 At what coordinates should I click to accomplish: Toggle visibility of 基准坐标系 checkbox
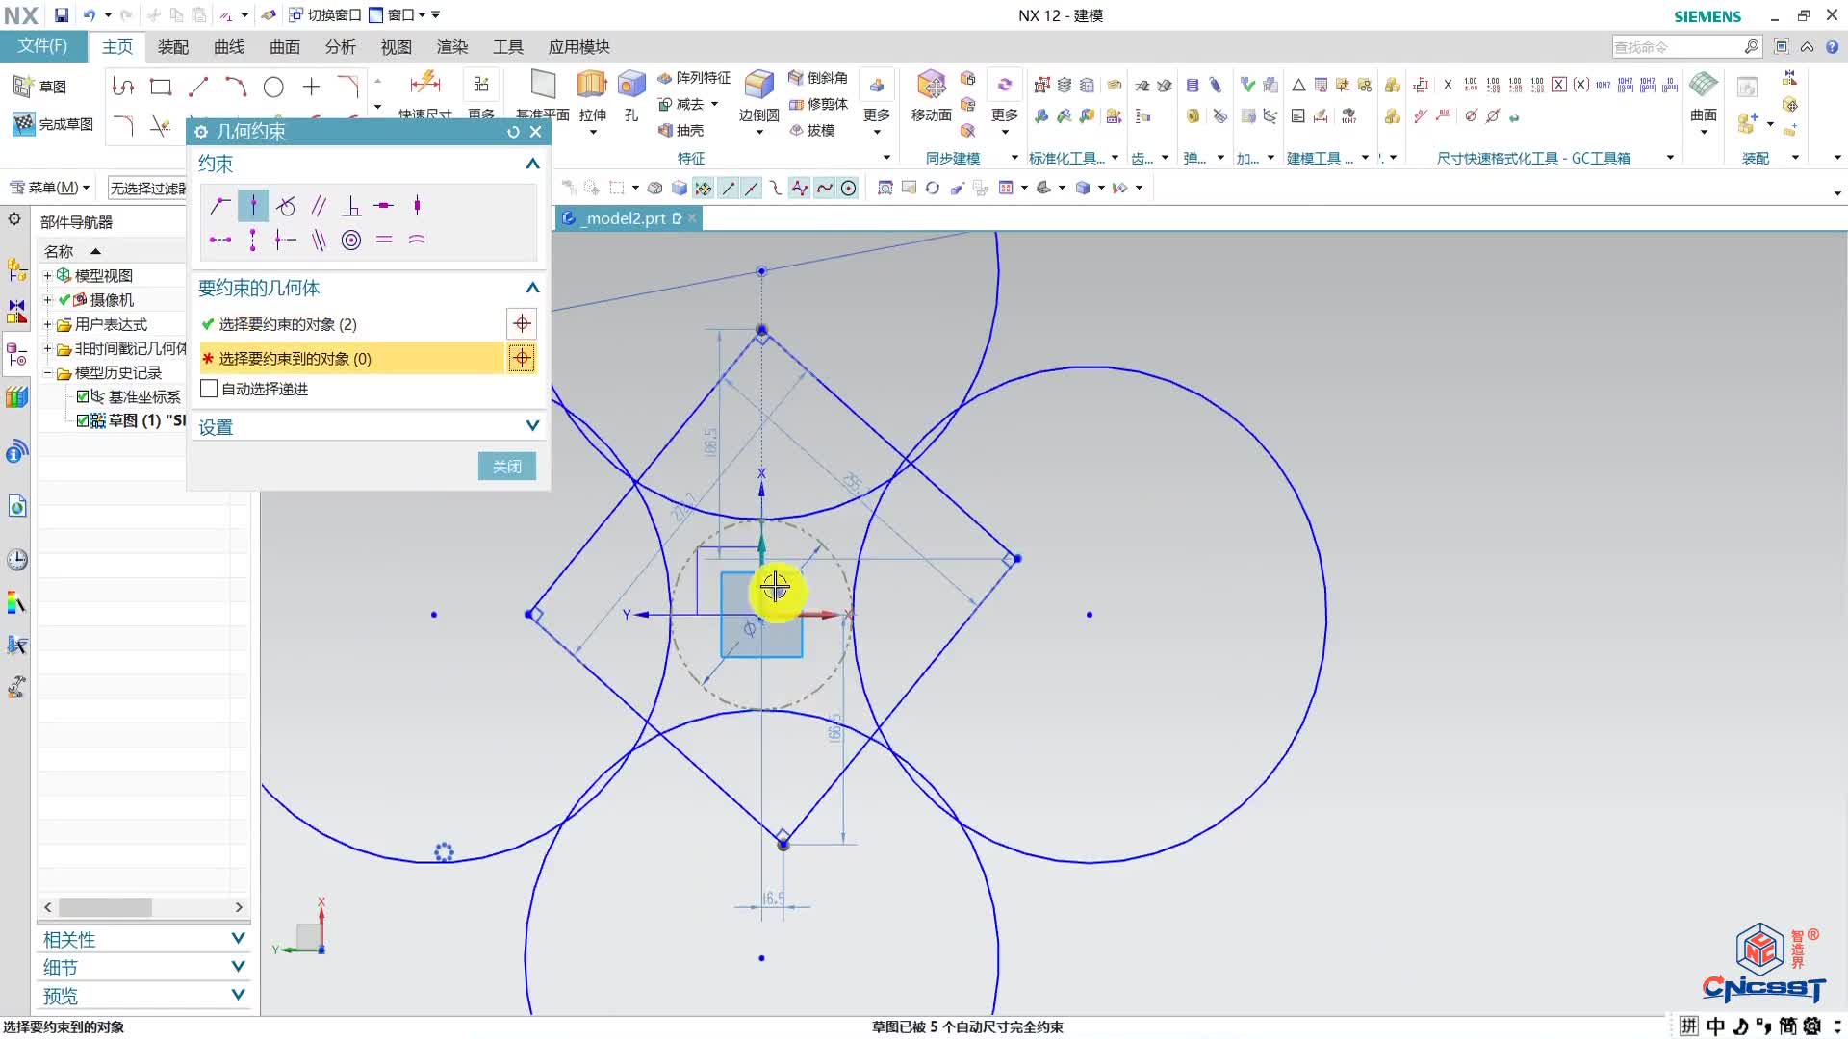(x=83, y=396)
